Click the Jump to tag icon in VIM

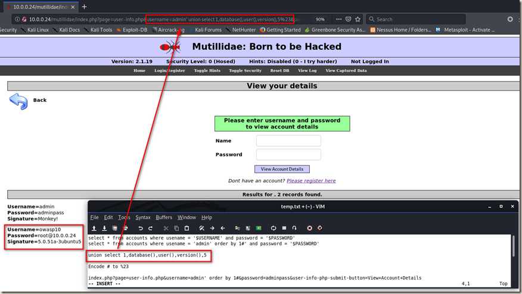(x=294, y=228)
